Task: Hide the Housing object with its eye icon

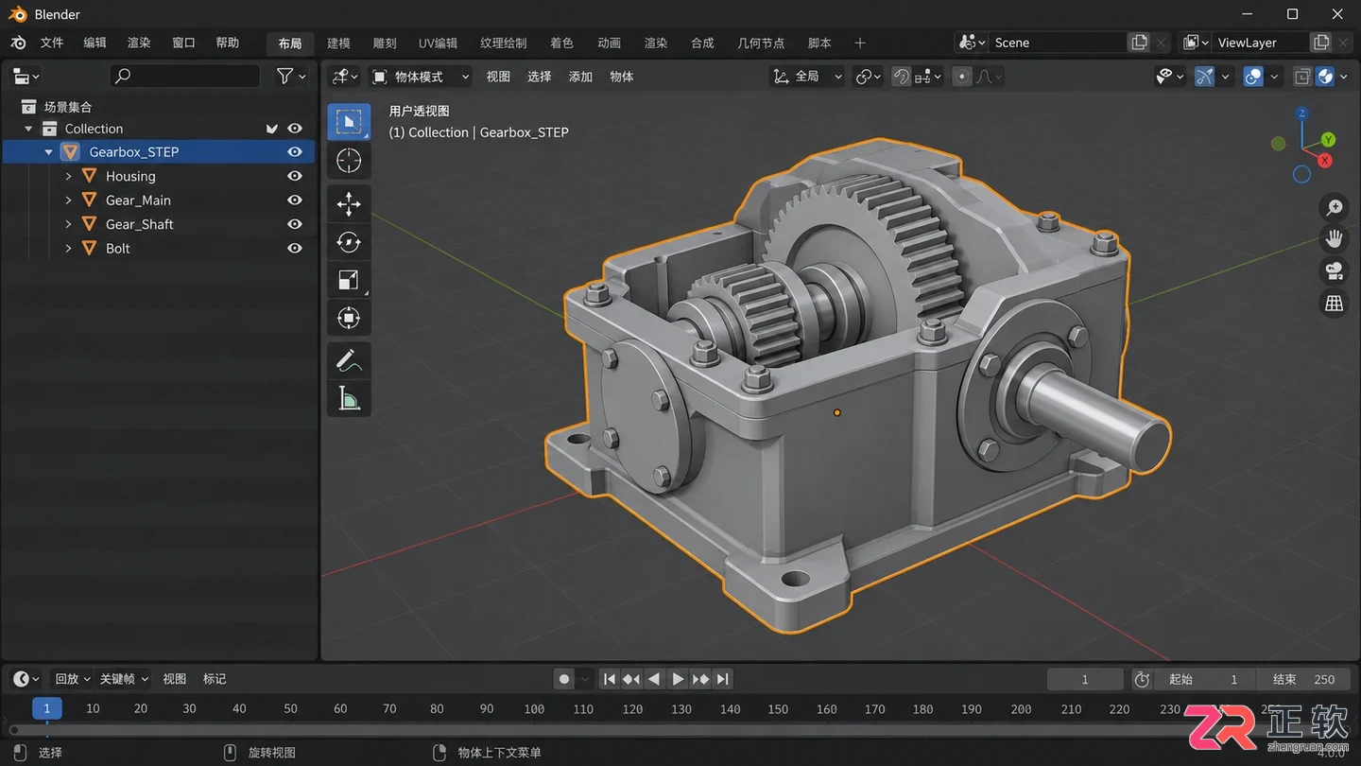Action: (x=295, y=176)
